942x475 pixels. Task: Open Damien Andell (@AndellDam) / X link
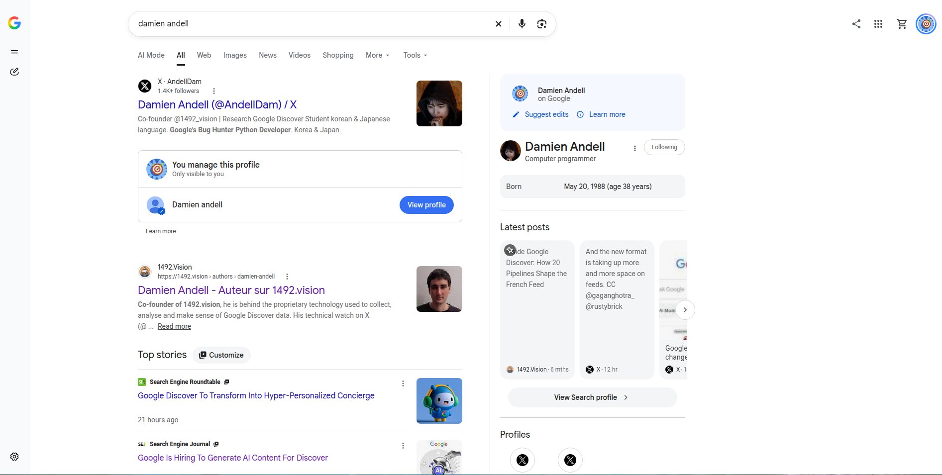pos(217,104)
